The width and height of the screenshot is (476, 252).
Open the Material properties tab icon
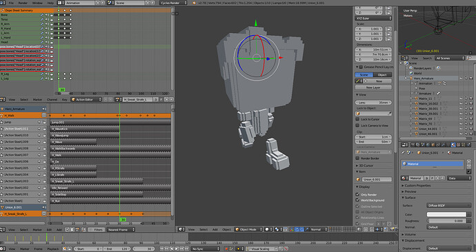click(453, 145)
